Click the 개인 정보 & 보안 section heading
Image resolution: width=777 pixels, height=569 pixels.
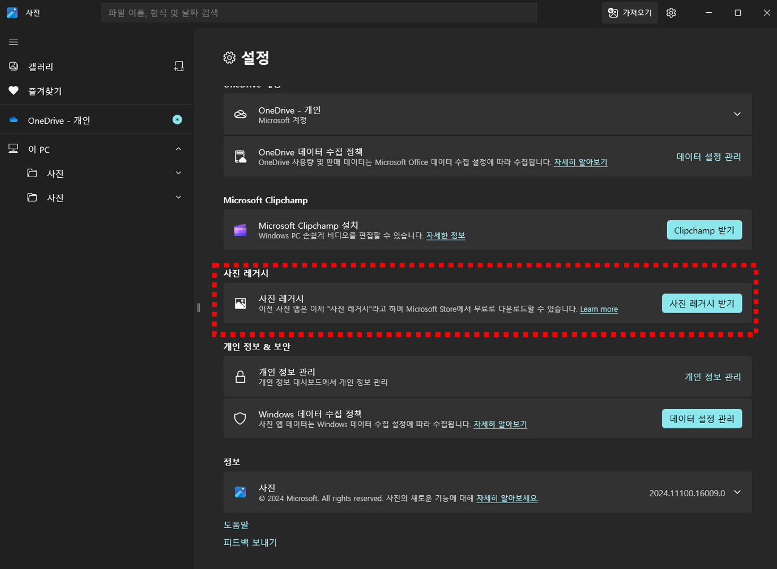point(257,347)
